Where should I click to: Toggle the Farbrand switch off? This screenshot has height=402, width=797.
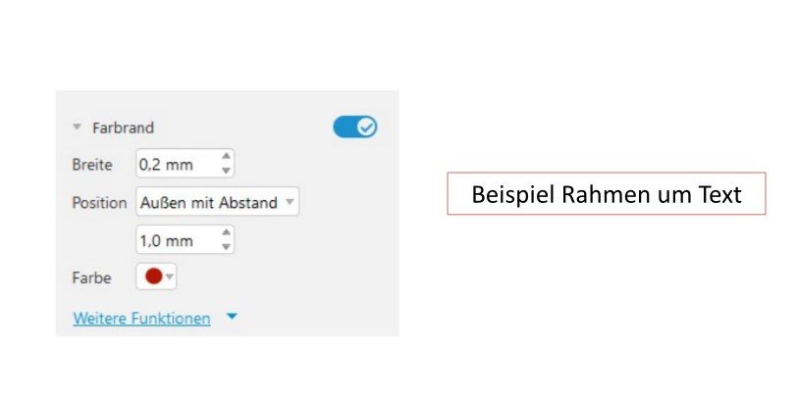click(x=354, y=127)
